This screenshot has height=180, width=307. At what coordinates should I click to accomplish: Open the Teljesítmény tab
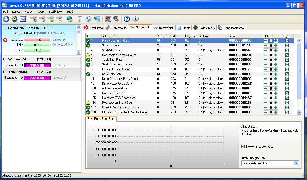pyautogui.click(x=204, y=28)
